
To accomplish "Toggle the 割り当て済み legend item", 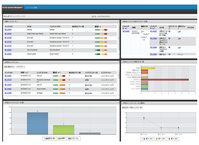I will [50, 138].
